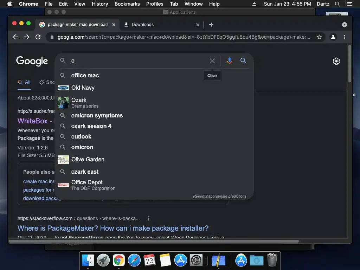Start voice search with the microphone icon
Image resolution: width=360 pixels, height=270 pixels.
tap(229, 61)
